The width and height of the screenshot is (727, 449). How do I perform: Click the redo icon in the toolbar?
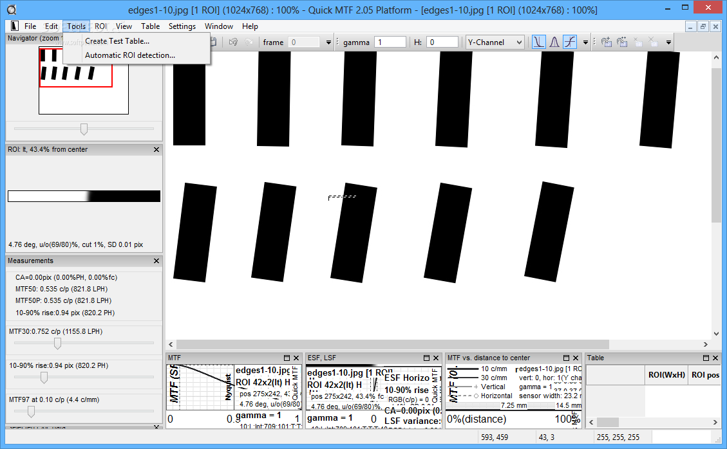point(249,42)
